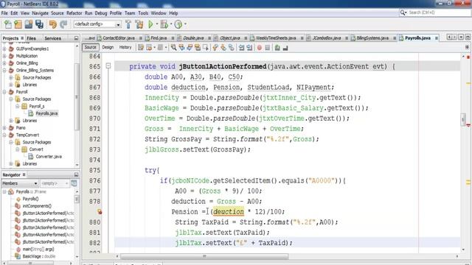The width and height of the screenshot is (472, 265).
Task: Click the Debug Project icon
Action: [164, 24]
